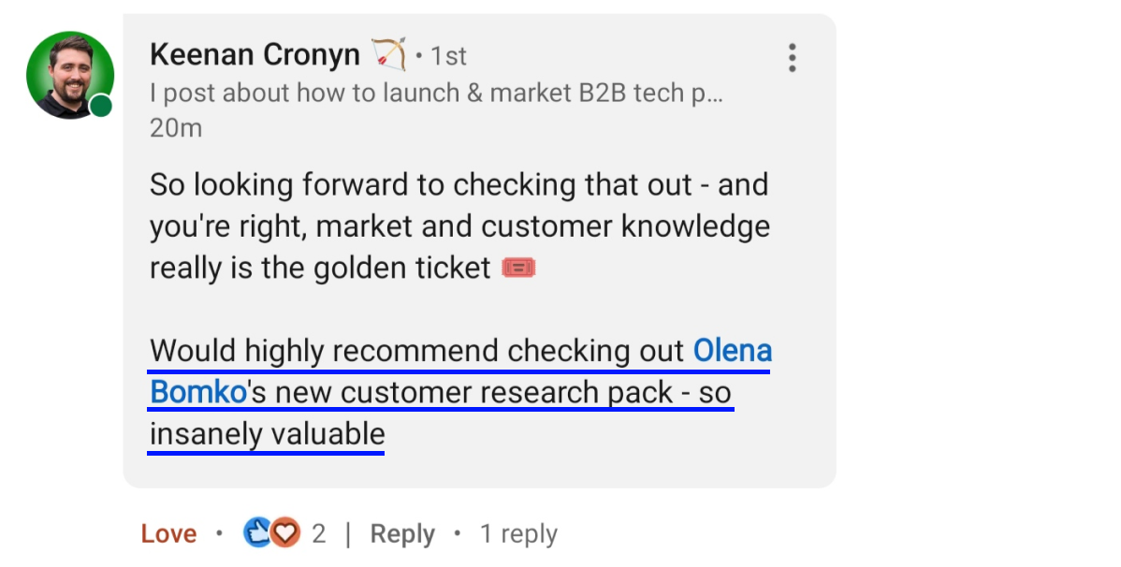Open the Keenan Cronyn name link
The width and height of the screenshot is (1121, 567).
(255, 55)
